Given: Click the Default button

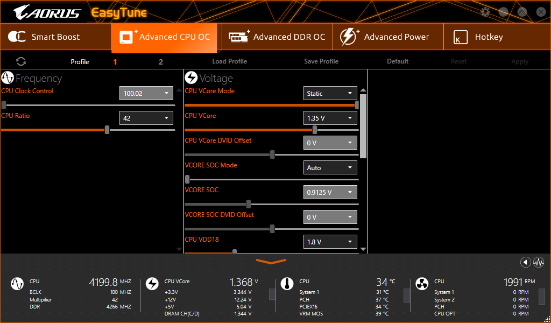Looking at the screenshot, I should pos(398,61).
